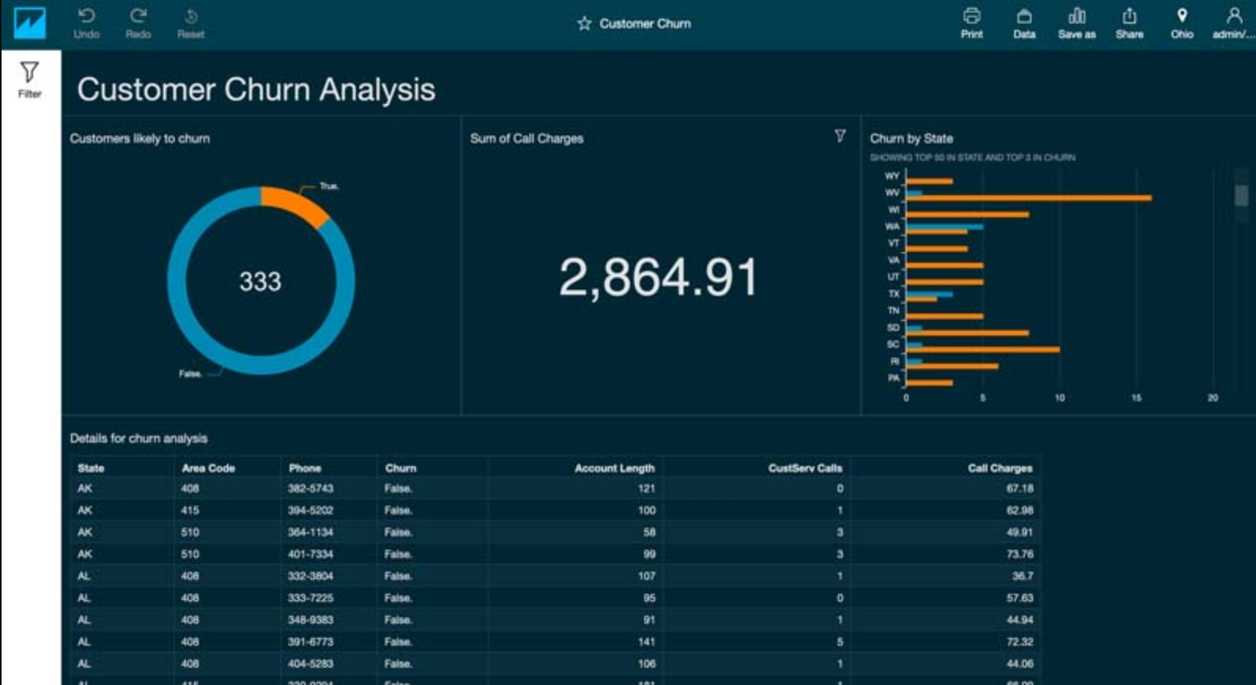This screenshot has width=1256, height=685.
Task: Click area code 415 cell
Action: pyautogui.click(x=191, y=510)
